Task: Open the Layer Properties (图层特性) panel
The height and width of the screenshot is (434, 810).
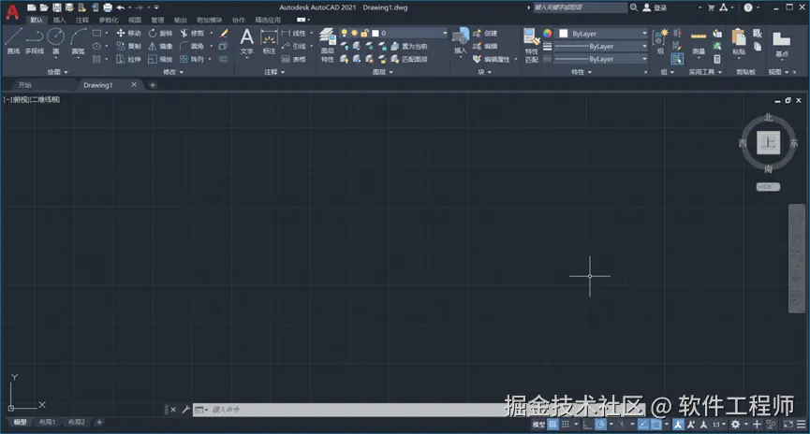Action: (328, 46)
